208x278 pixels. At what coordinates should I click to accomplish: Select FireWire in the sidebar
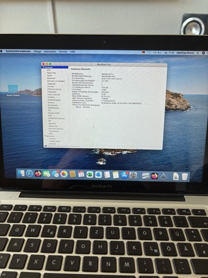click(x=51, y=97)
